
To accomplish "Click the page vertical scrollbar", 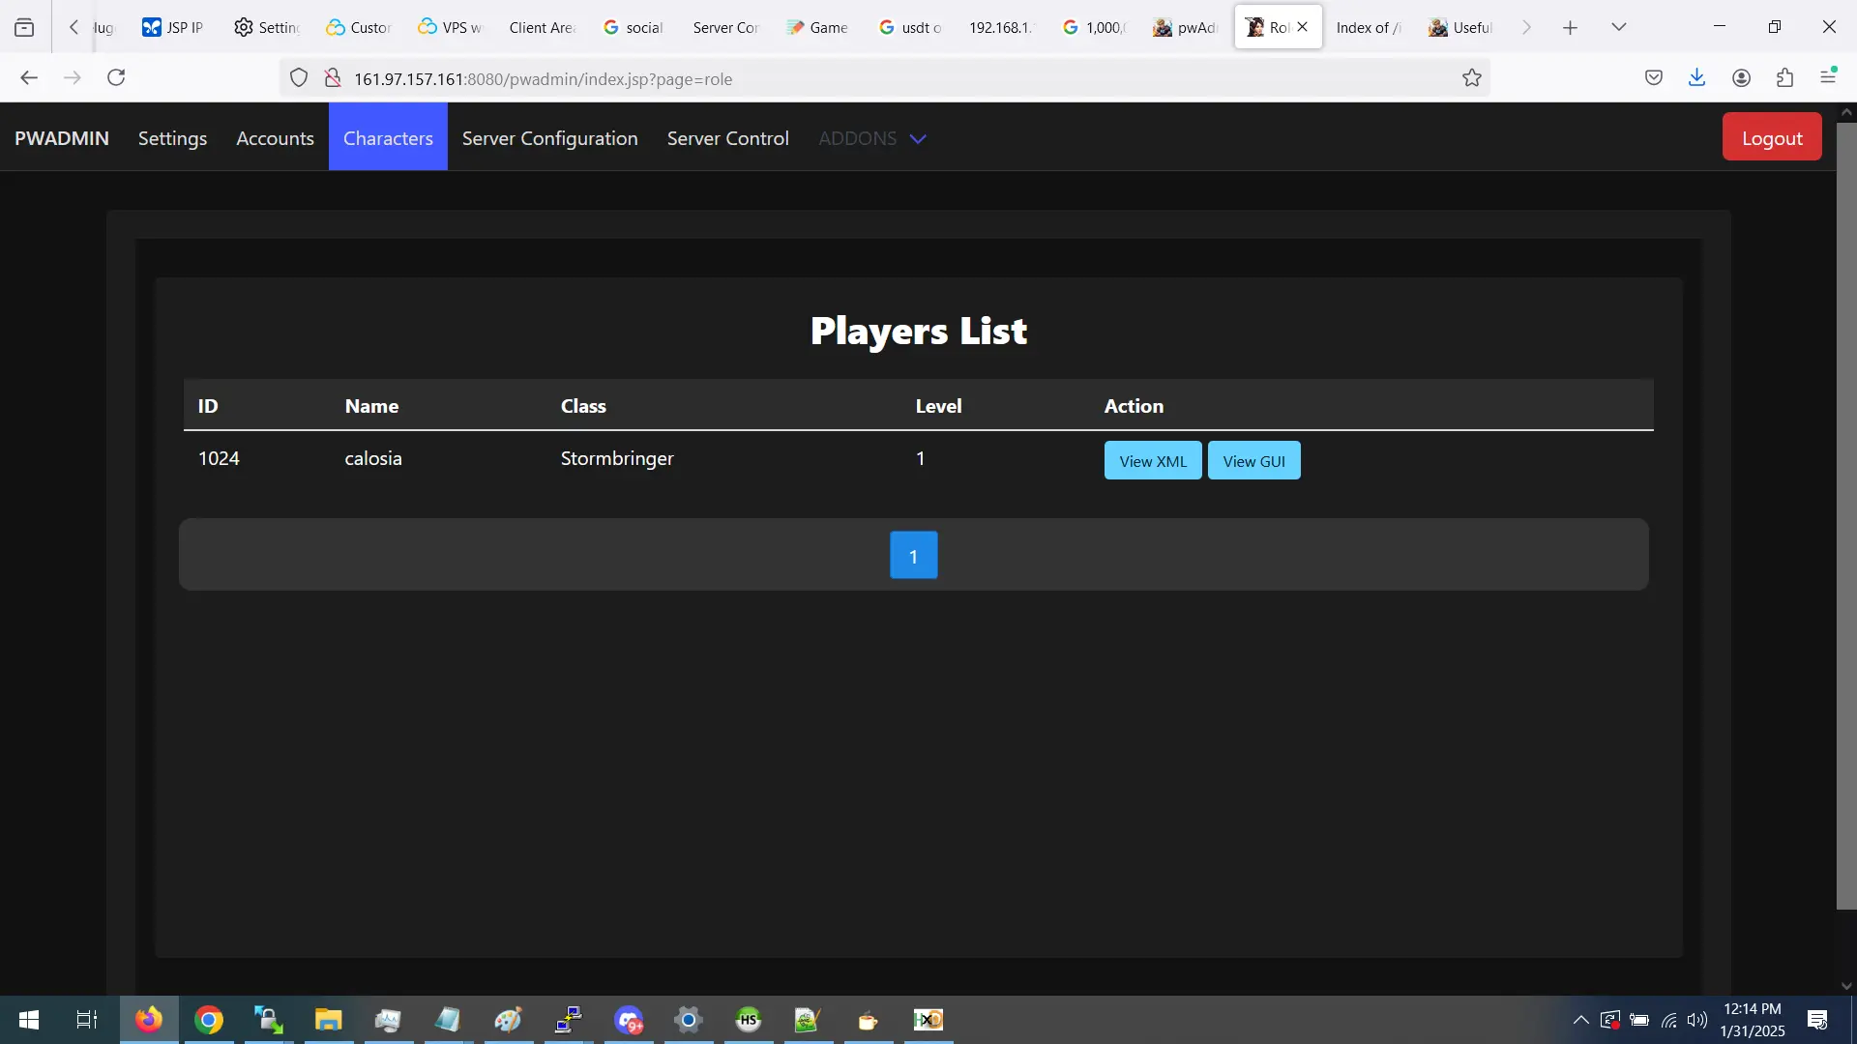I will point(1845,516).
